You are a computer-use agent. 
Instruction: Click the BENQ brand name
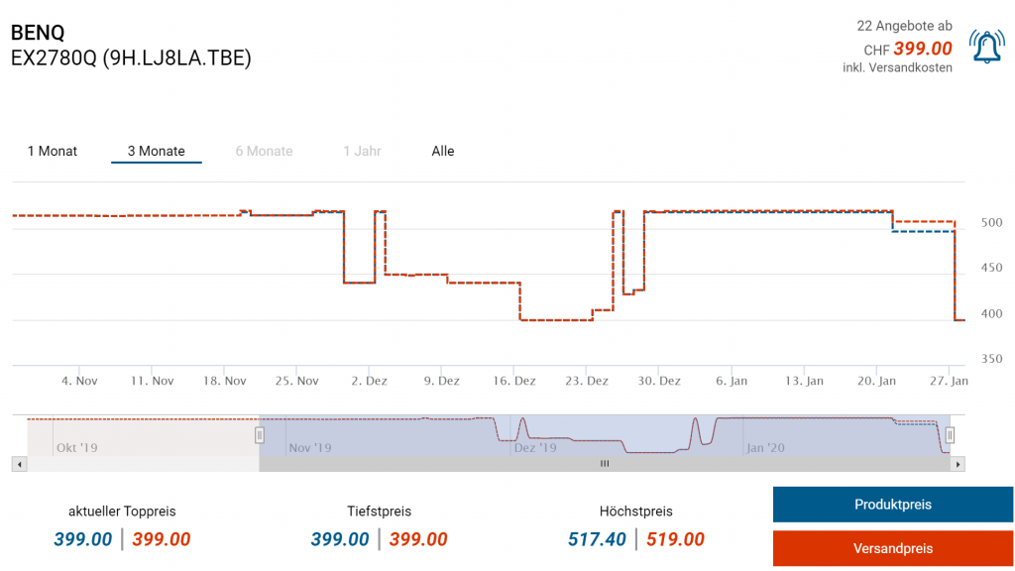(38, 33)
